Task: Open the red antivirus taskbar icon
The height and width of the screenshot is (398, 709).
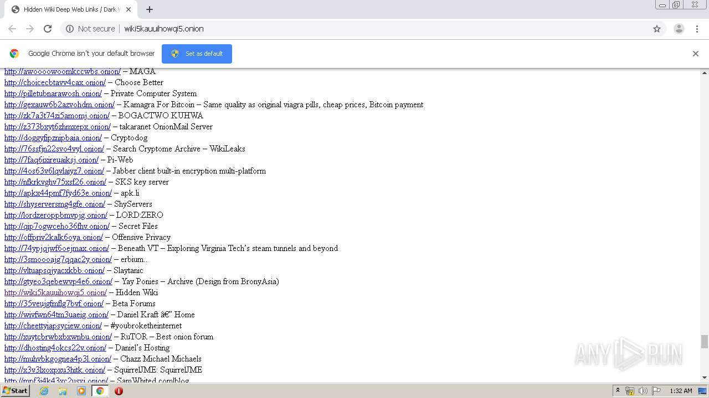Action: [119, 391]
